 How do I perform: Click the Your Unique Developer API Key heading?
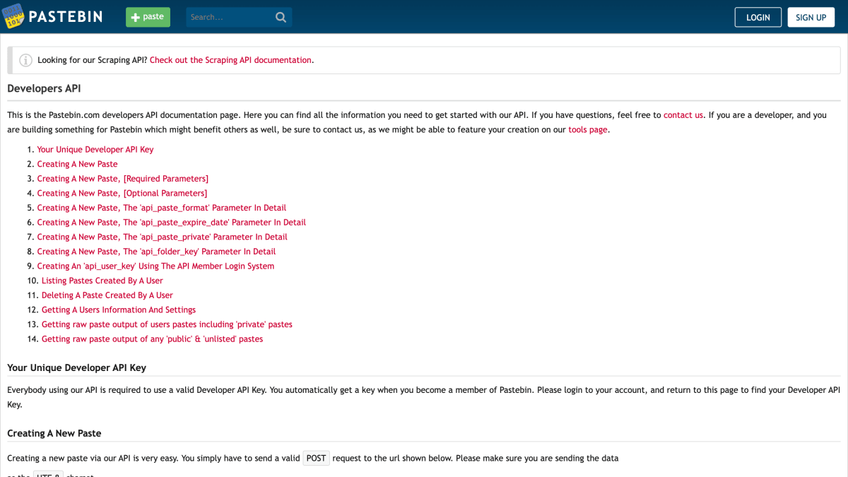[x=76, y=367]
